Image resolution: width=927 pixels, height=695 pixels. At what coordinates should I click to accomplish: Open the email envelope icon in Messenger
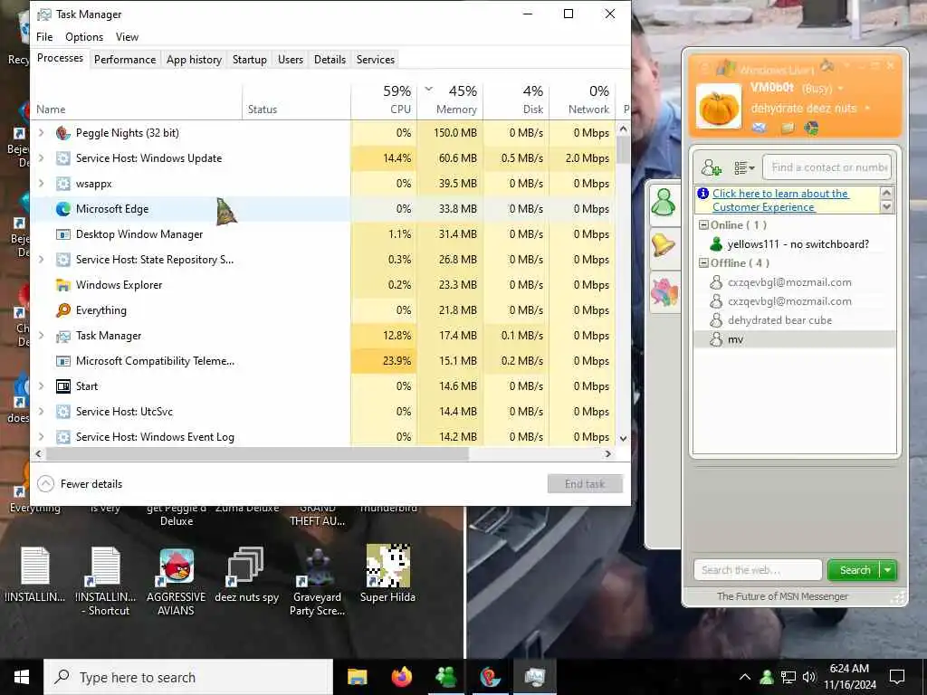tap(760, 128)
